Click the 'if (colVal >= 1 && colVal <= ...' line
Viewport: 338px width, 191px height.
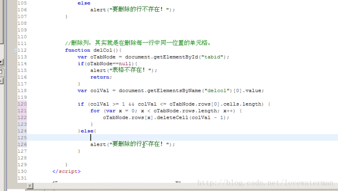(x=174, y=104)
